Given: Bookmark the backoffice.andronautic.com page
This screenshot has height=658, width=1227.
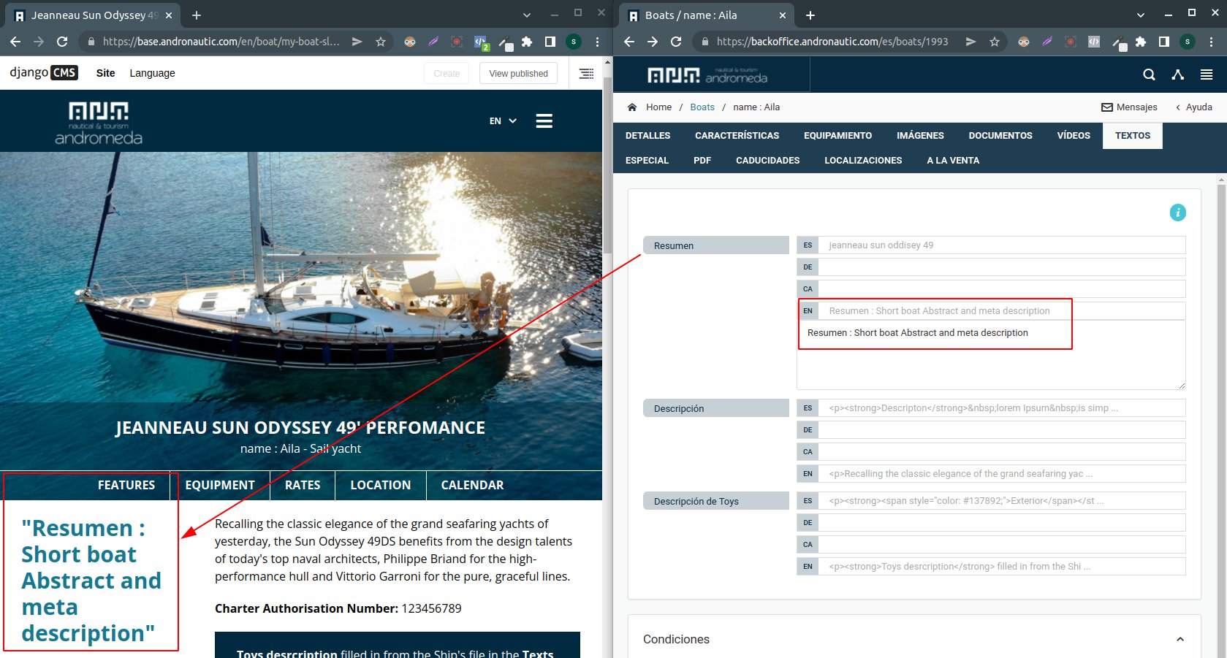Looking at the screenshot, I should (995, 42).
